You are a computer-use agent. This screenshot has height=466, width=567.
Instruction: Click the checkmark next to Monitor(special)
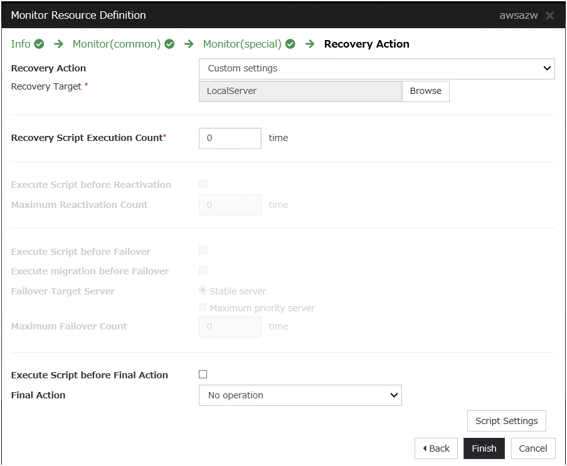click(x=290, y=44)
